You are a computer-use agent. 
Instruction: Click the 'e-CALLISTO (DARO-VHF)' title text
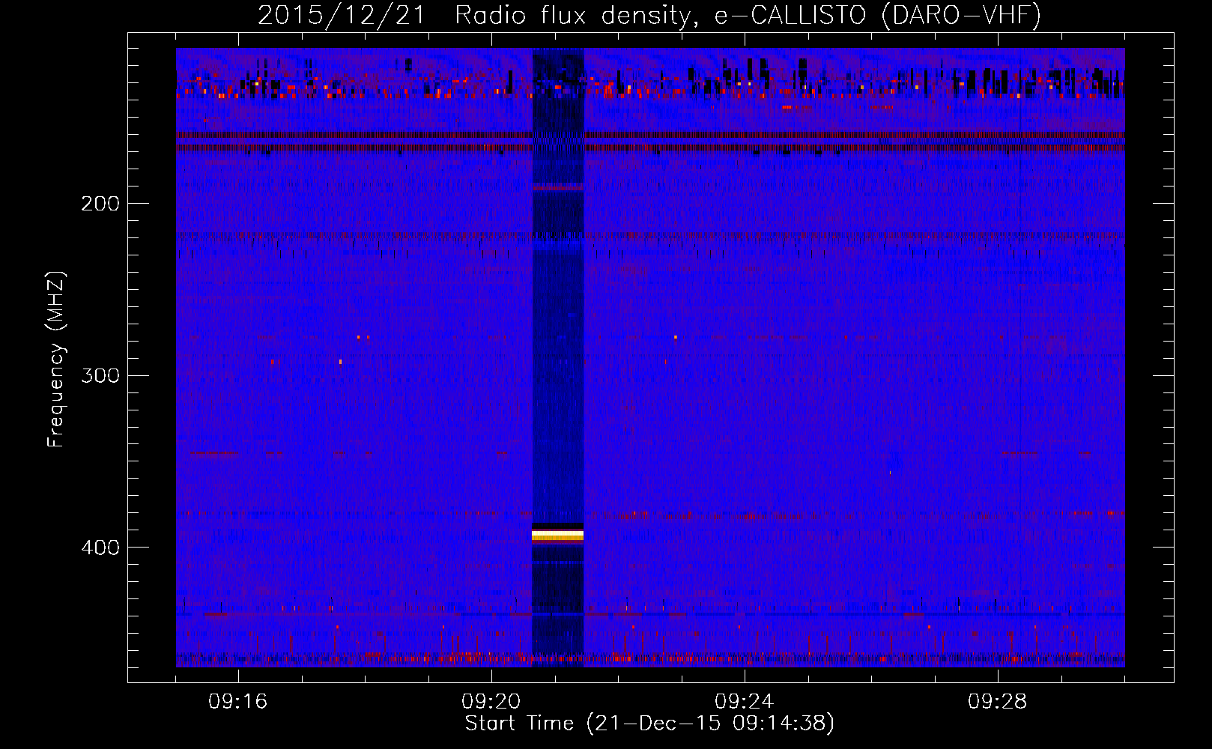(x=878, y=16)
